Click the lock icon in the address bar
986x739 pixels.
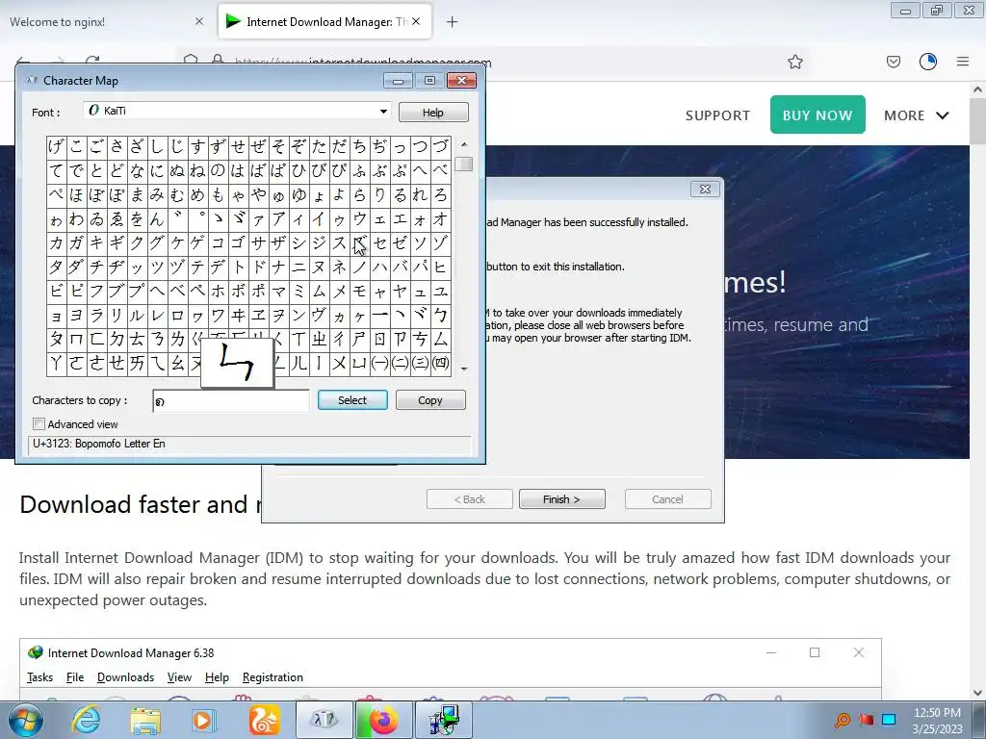tap(218, 61)
